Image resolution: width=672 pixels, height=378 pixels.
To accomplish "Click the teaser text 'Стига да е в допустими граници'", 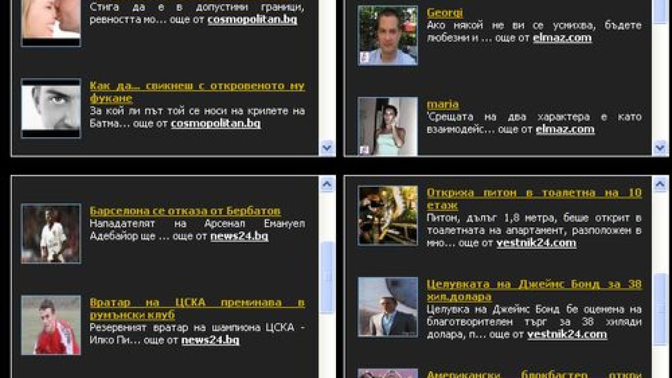I will pos(197,7).
